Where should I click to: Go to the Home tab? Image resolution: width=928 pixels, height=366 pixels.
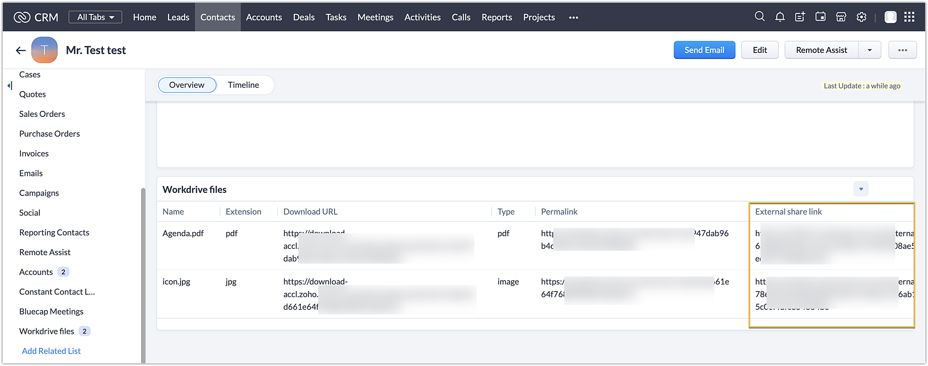click(x=144, y=17)
